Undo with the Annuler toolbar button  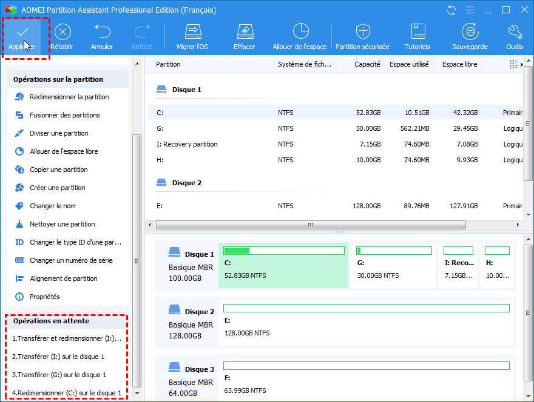(102, 36)
